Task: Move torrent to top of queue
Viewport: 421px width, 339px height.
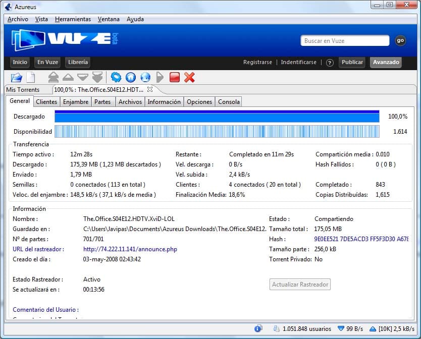Action: 54,77
